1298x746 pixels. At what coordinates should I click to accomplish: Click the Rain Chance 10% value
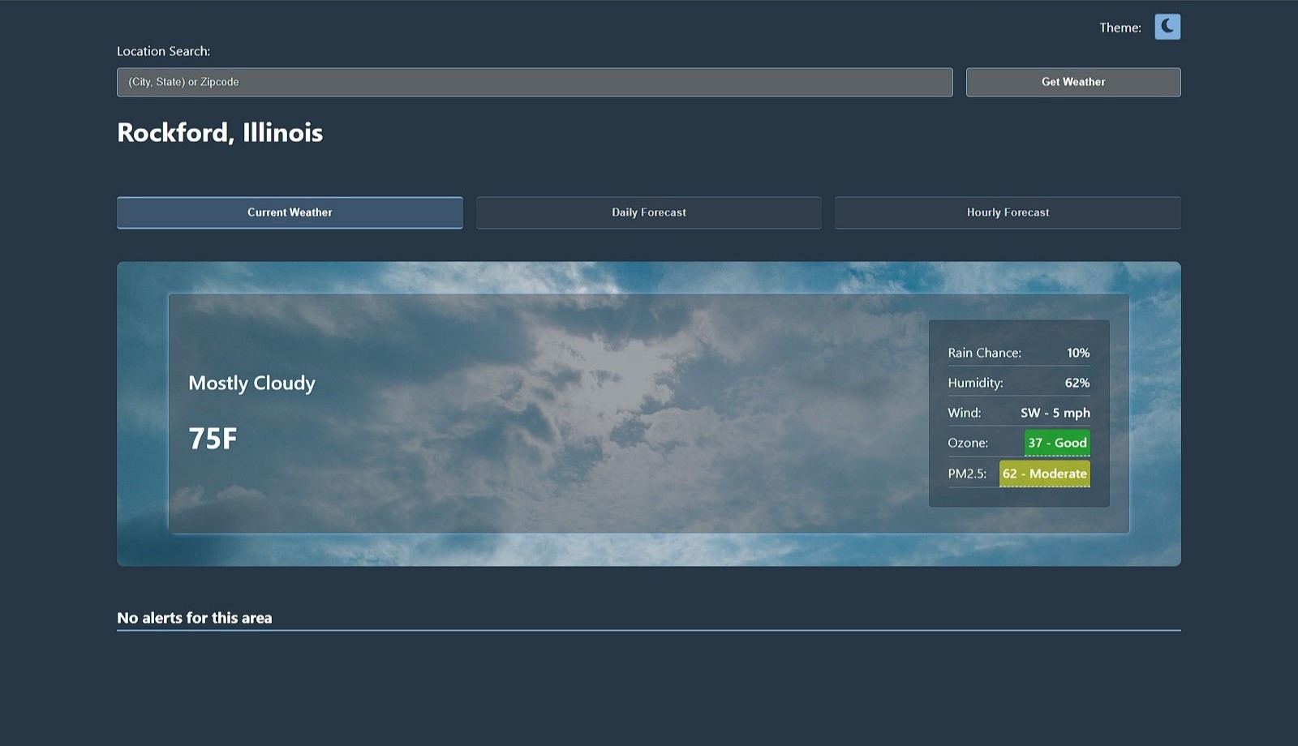[1078, 353]
